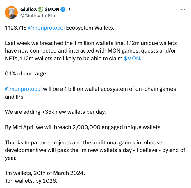Click '1m wallets, 20th of March 2024.' line
Image resolution: width=191 pixels, height=188 pixels.
click(45, 173)
